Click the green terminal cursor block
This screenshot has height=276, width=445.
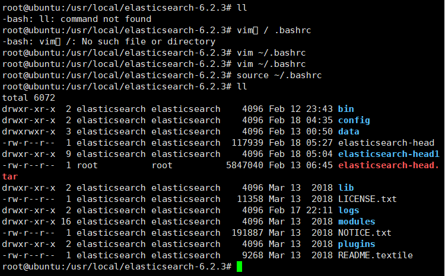pyautogui.click(x=239, y=267)
